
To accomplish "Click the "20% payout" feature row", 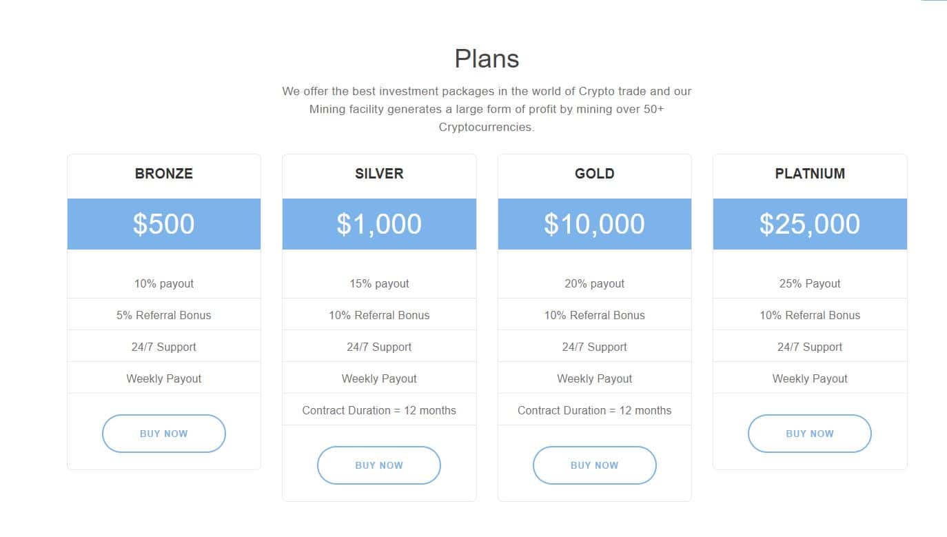I will 594,283.
